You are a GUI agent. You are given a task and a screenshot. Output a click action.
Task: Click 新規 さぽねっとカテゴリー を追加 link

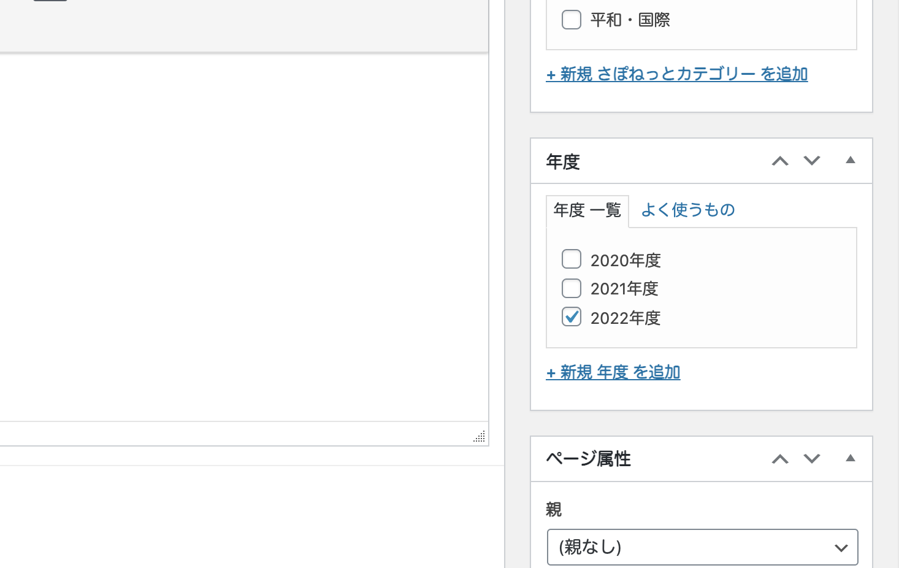(677, 74)
